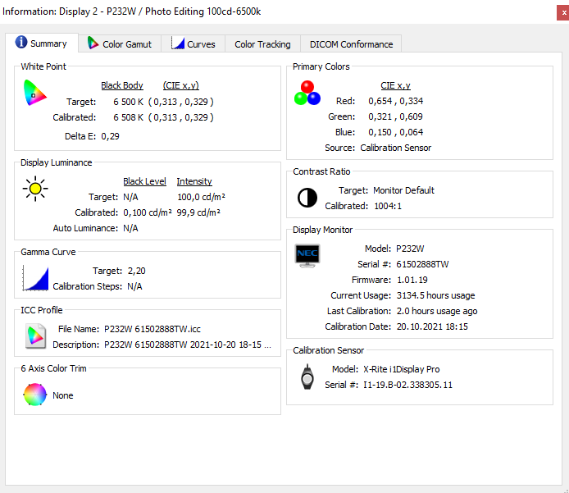The width and height of the screenshot is (569, 493).
Task: Click the monitor serial number value
Action: (x=422, y=264)
